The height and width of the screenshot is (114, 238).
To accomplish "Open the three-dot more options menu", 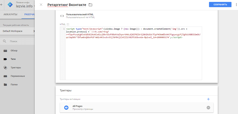I will [x=236, y=5].
